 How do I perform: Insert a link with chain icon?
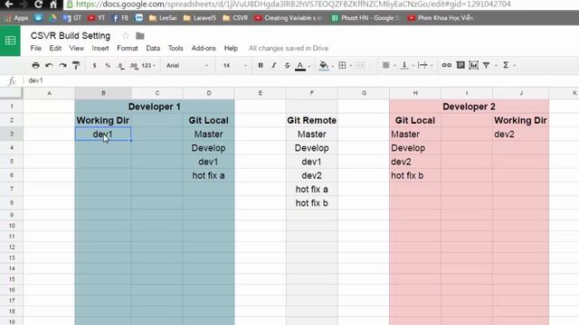(446, 65)
